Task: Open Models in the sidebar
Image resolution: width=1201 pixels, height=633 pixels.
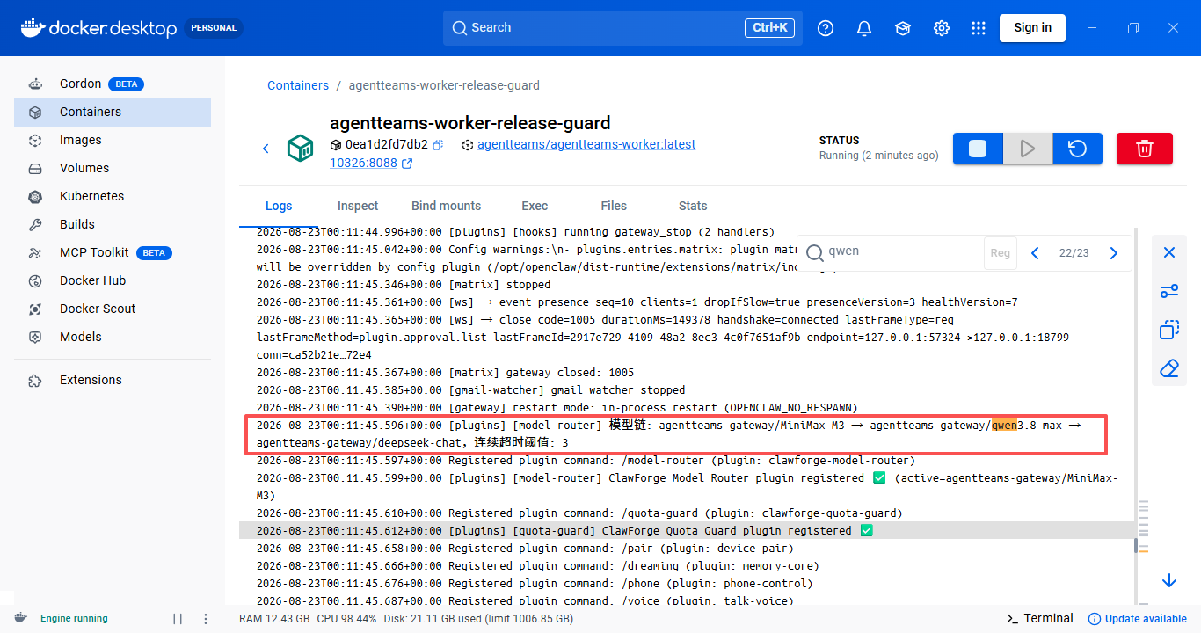Action: [113, 337]
